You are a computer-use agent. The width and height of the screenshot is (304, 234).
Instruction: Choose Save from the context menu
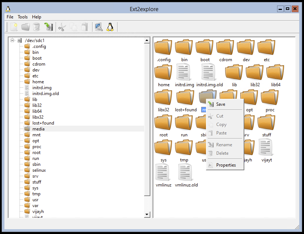(x=221, y=104)
